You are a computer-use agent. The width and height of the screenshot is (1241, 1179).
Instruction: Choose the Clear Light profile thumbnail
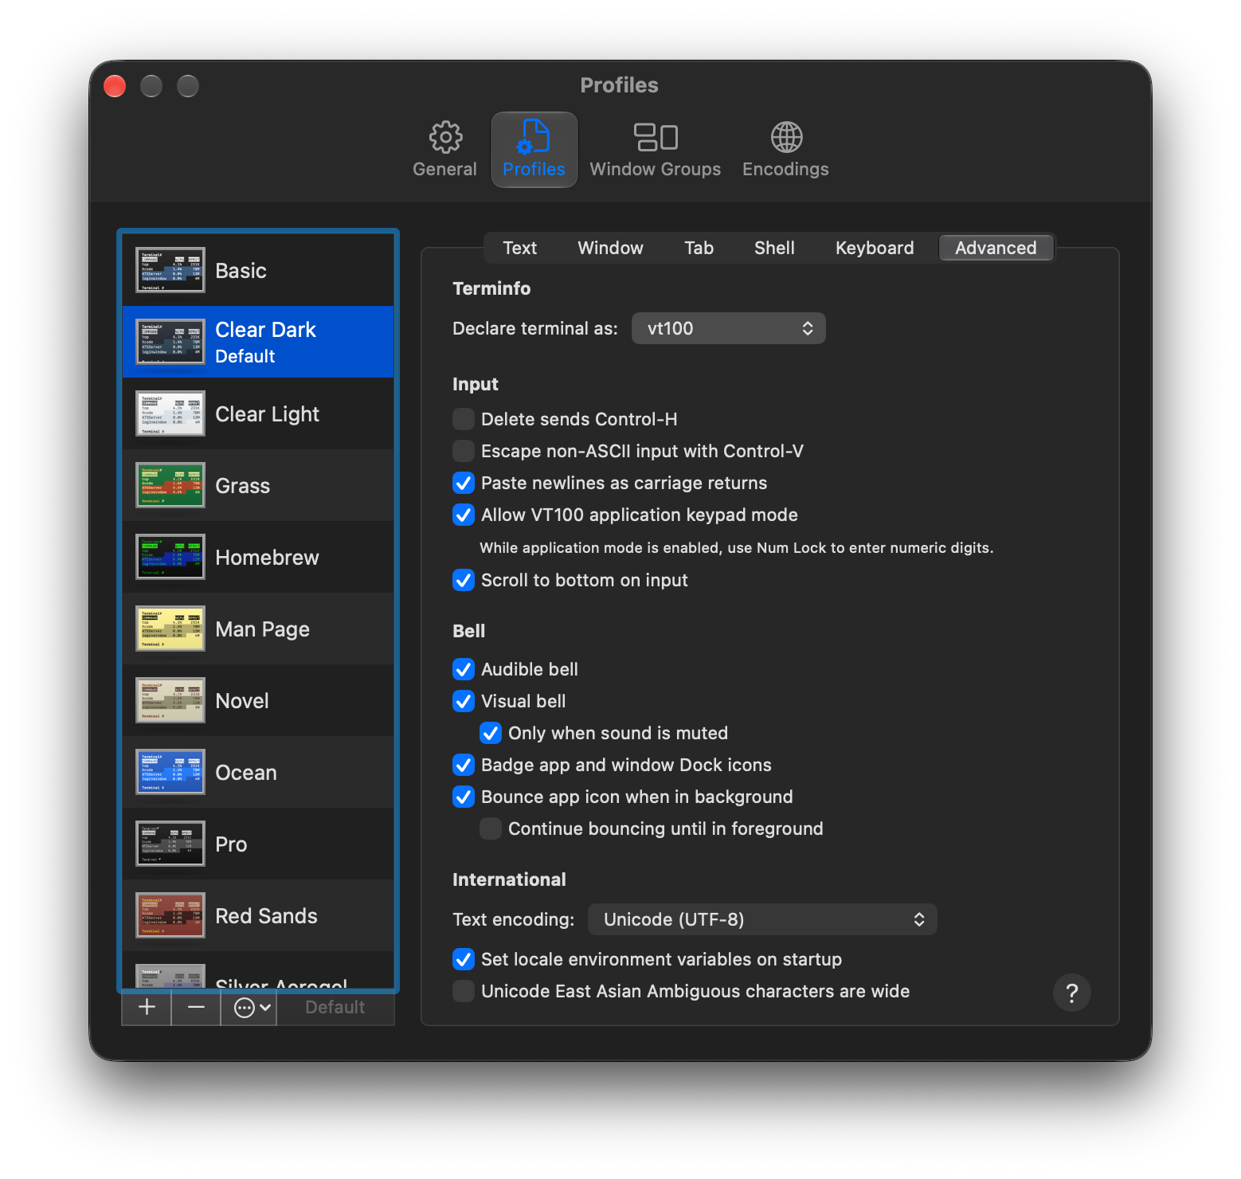pos(170,413)
